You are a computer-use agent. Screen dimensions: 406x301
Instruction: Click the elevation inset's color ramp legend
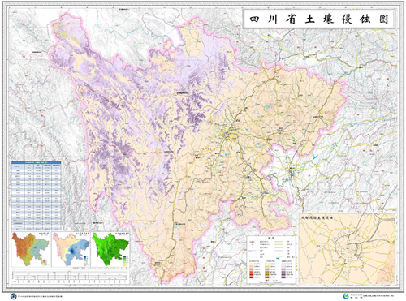click(x=45, y=262)
